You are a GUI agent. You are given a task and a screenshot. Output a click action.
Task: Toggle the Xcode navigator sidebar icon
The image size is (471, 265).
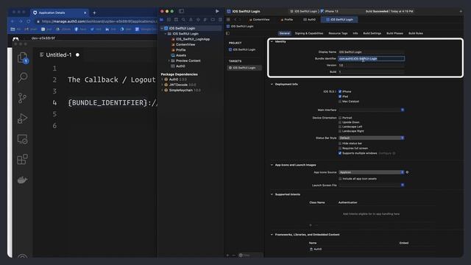182,11
